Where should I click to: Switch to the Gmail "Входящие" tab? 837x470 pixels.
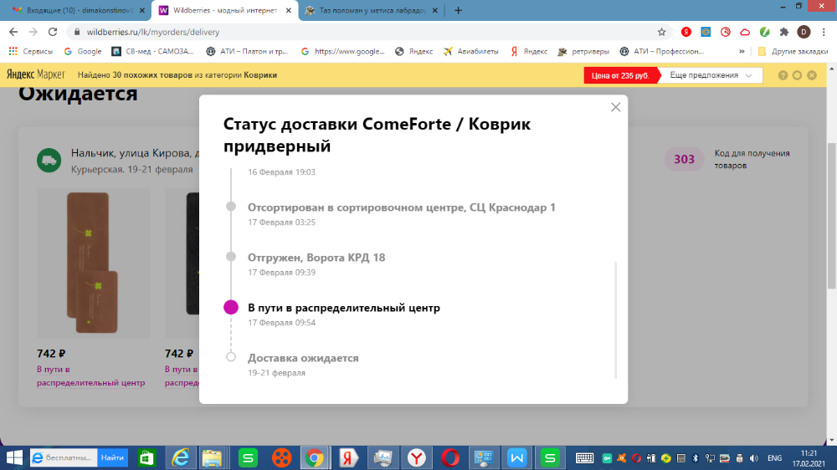coord(74,10)
